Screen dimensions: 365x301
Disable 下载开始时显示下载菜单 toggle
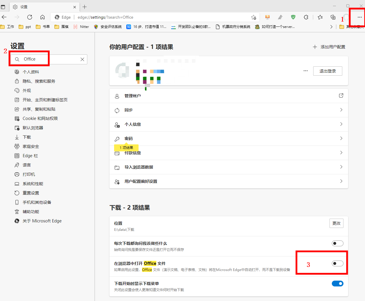coord(337,283)
